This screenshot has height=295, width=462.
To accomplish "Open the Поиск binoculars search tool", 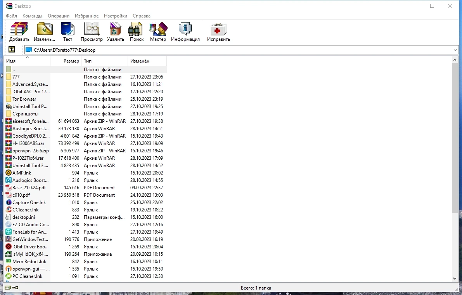I will [135, 29].
